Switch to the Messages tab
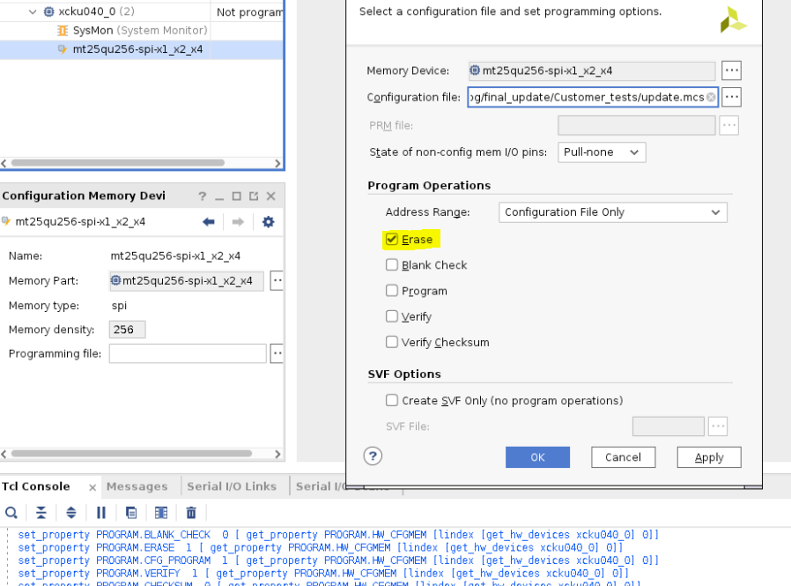 pos(137,486)
